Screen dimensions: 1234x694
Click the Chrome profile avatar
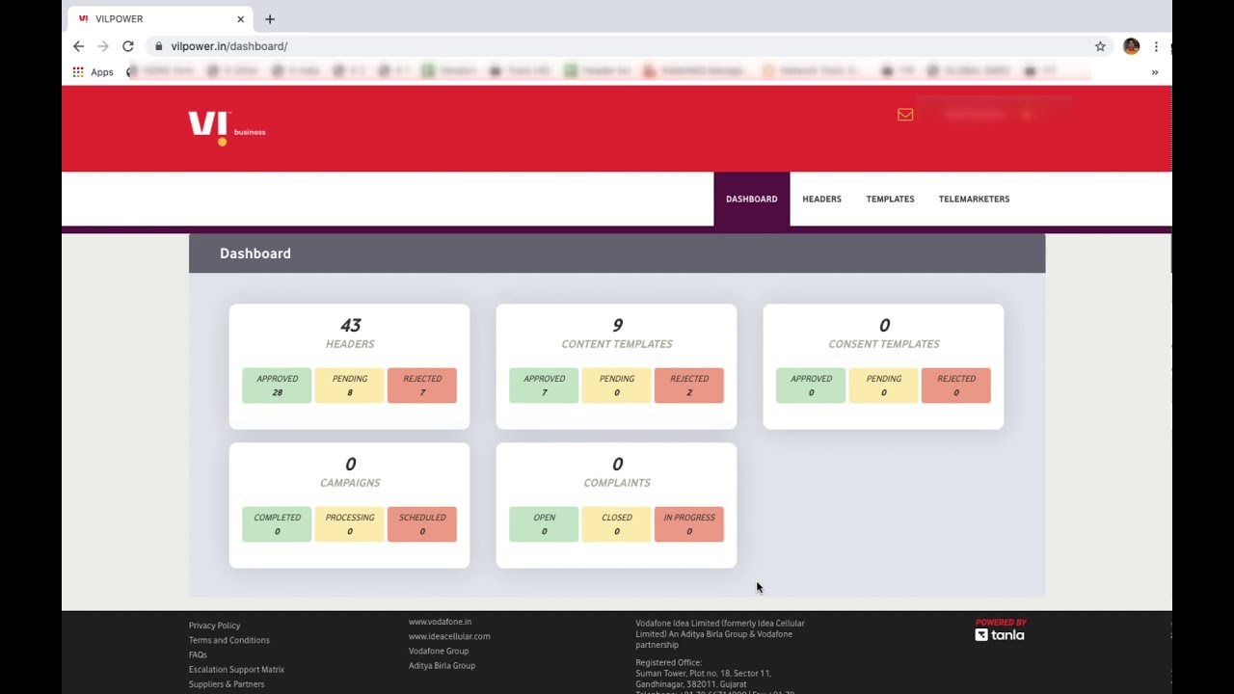[1131, 46]
